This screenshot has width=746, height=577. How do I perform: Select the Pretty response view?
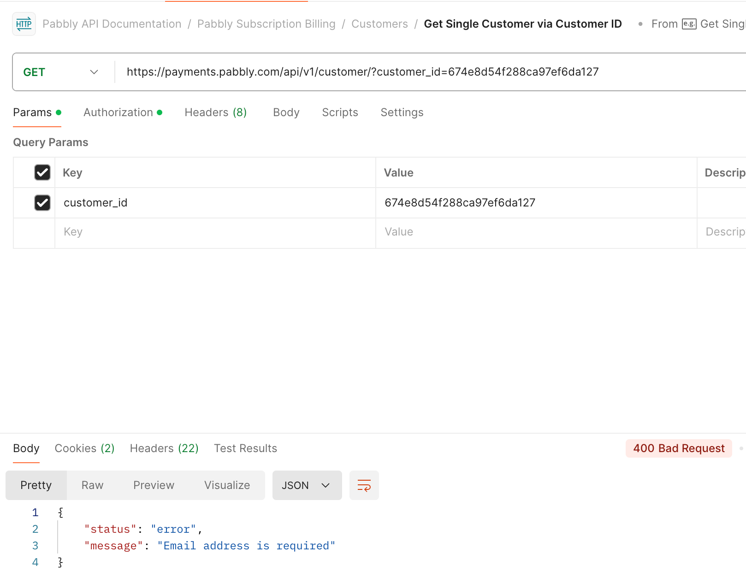point(36,485)
